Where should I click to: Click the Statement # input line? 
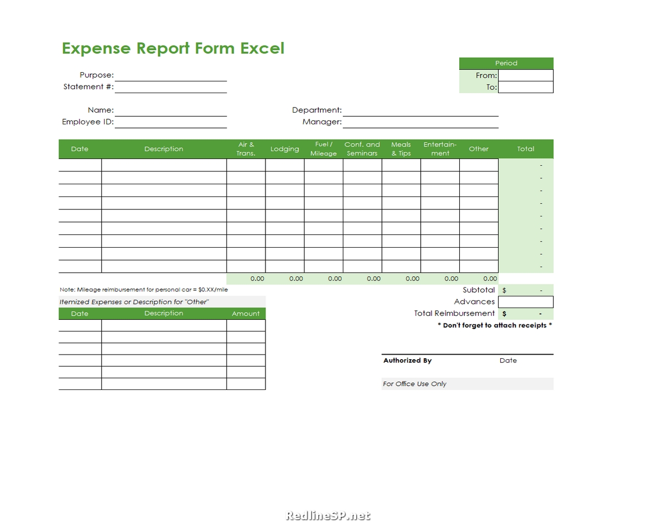click(x=171, y=87)
